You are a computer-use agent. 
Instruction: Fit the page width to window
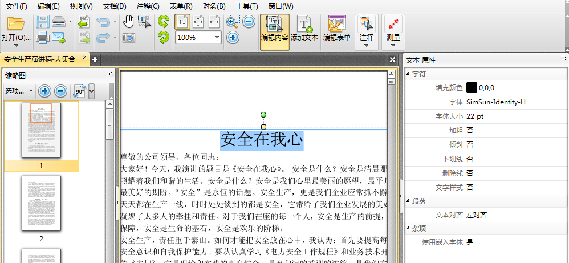214,22
